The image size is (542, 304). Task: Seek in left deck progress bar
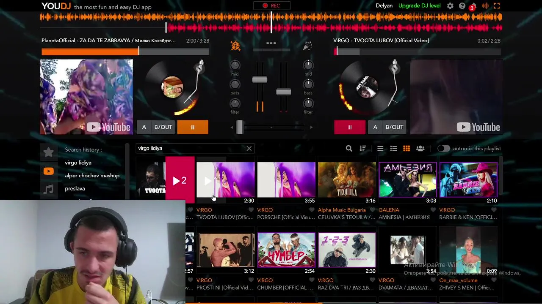(x=125, y=52)
